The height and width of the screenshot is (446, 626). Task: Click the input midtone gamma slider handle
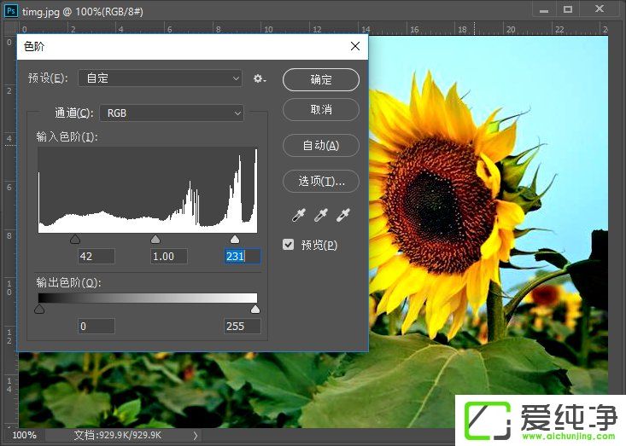click(x=155, y=240)
